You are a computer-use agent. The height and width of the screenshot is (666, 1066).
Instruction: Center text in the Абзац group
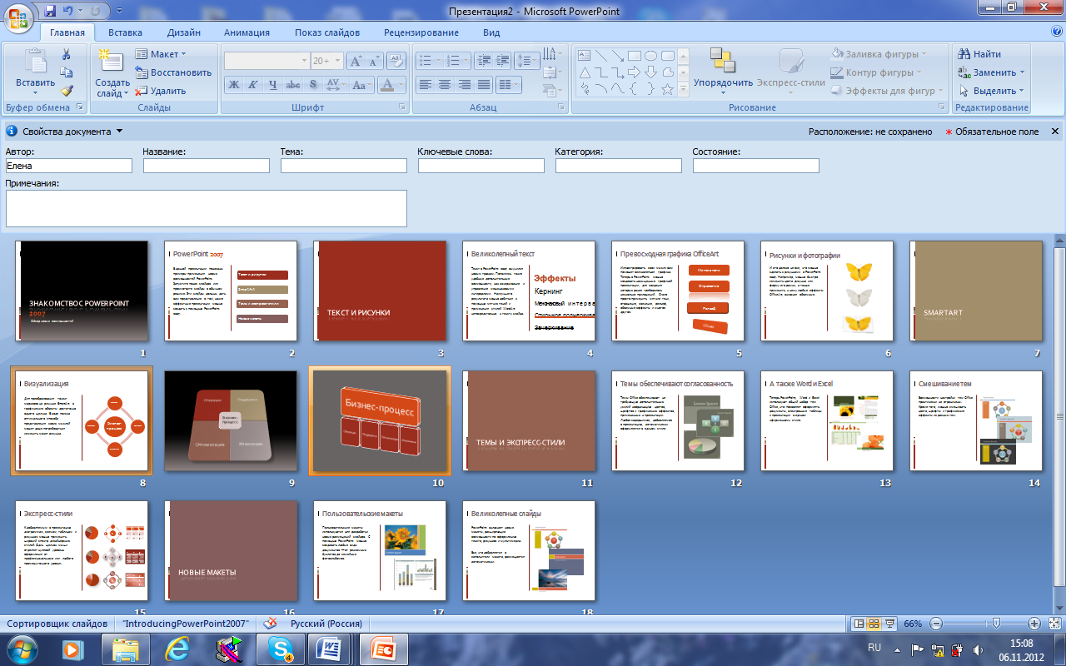(x=445, y=85)
